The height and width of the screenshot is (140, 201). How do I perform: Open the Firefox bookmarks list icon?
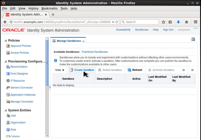click(170, 22)
